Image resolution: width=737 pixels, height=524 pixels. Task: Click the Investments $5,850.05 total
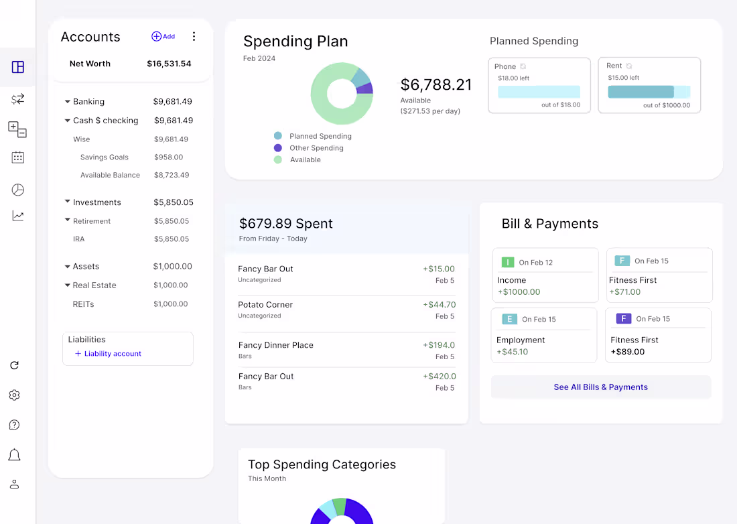pyautogui.click(x=174, y=202)
